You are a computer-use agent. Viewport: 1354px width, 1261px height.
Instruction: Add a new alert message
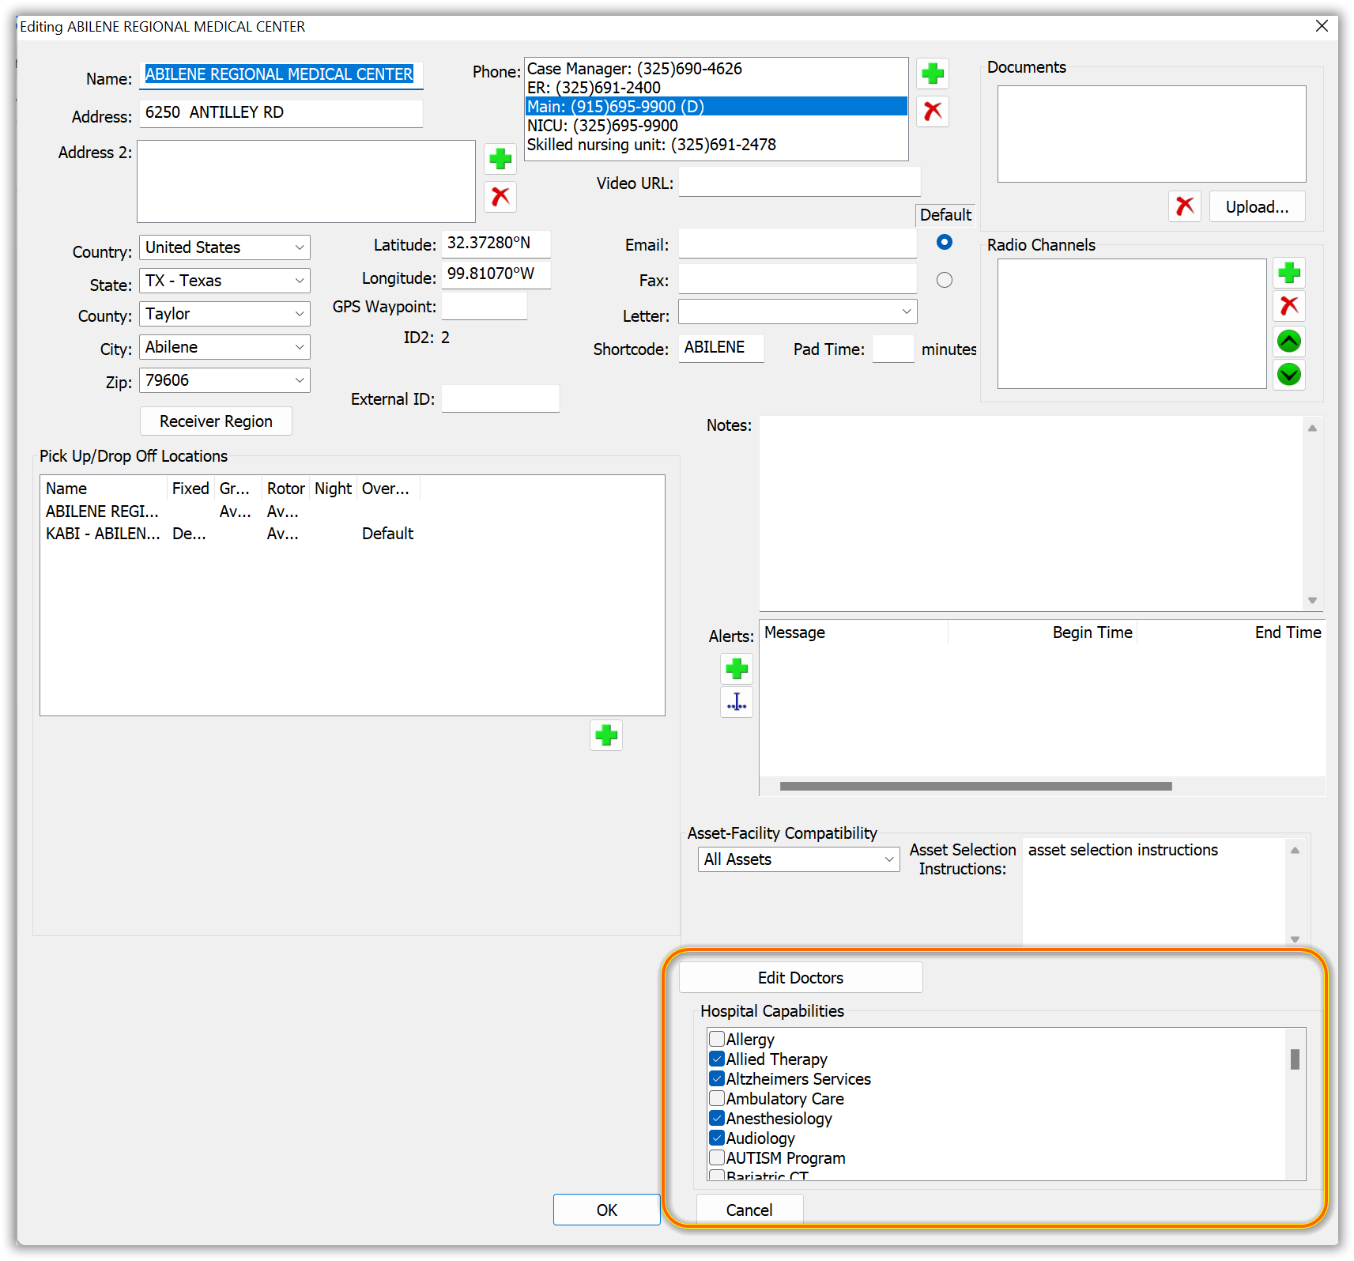737,669
